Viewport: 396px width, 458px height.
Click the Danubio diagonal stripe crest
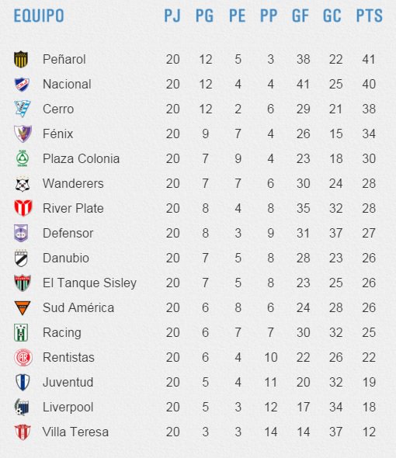click(21, 258)
